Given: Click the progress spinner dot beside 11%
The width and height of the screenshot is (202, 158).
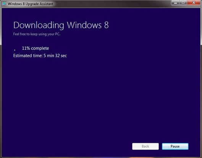Looking at the screenshot, I should pos(15,50).
